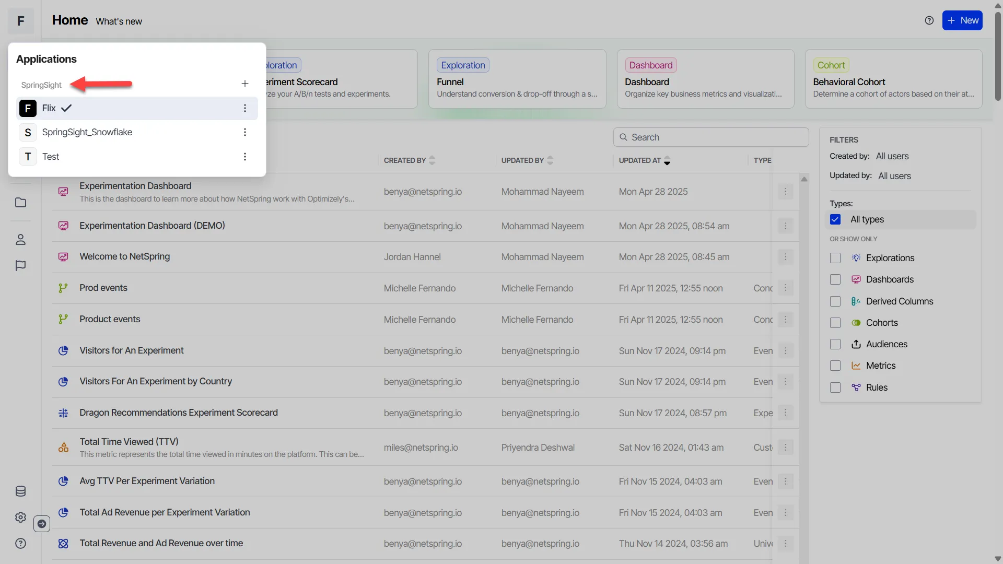The width and height of the screenshot is (1003, 564).
Task: Open the database icon in sidebar
Action: [20, 491]
